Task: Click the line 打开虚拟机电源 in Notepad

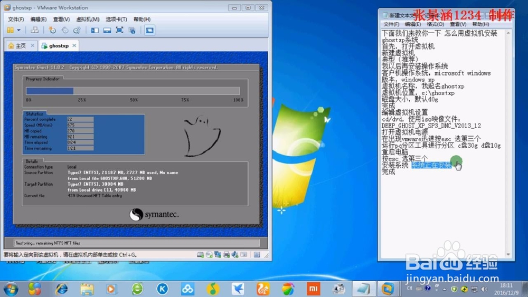Action: 405,132
